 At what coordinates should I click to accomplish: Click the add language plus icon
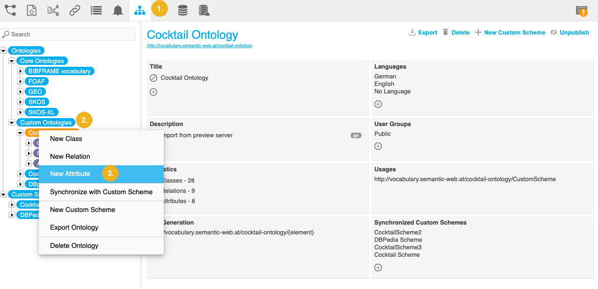click(378, 104)
